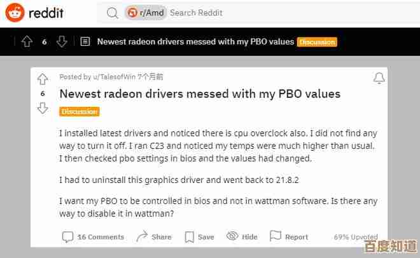Click the search magnifier icon

click(113, 13)
